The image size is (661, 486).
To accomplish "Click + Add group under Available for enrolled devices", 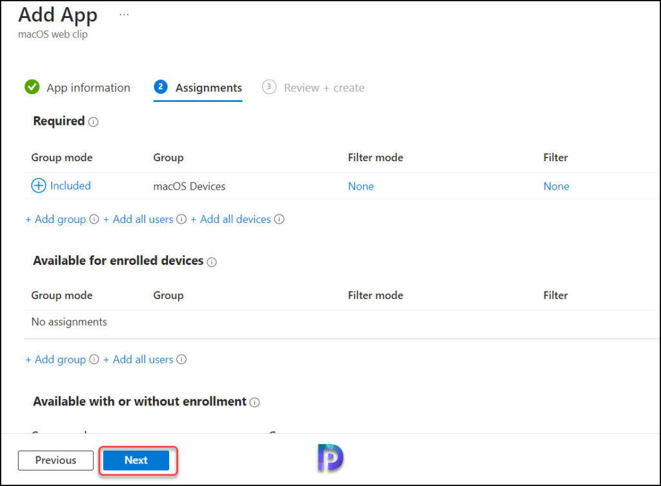I will pyautogui.click(x=56, y=360).
